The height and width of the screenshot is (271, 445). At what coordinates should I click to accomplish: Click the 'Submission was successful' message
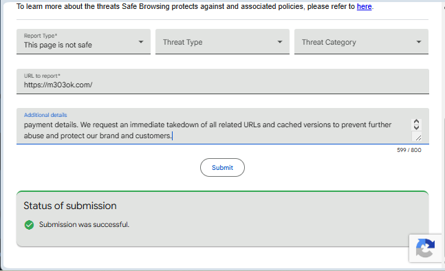tap(84, 224)
